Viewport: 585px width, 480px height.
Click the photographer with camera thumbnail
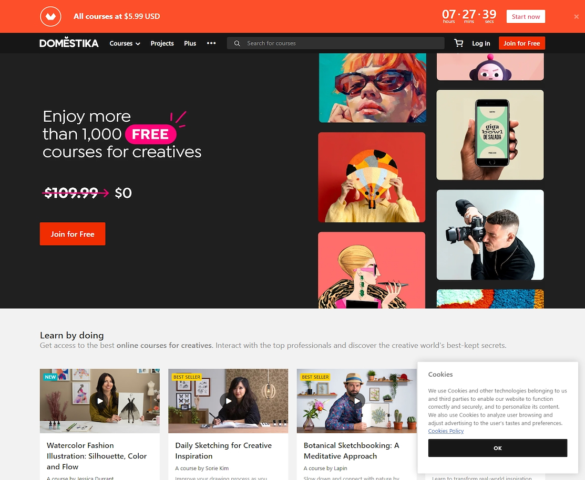tap(490, 234)
